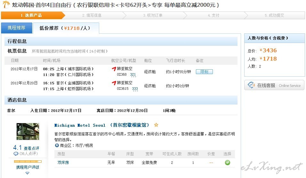Image resolution: width=306 pixels, height=178 pixels.
Task: Click 约1小时55分钟 flight duration
Action: [178, 72]
